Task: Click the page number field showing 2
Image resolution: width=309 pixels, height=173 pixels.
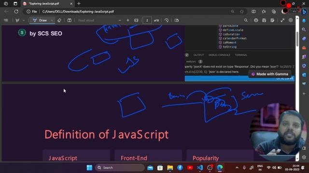Action: [147, 20]
